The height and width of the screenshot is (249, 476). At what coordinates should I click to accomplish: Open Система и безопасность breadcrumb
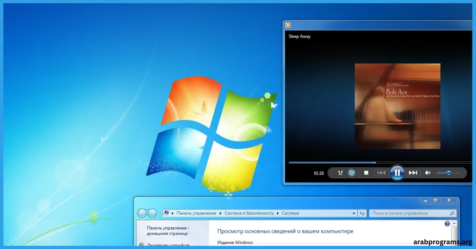[249, 213]
